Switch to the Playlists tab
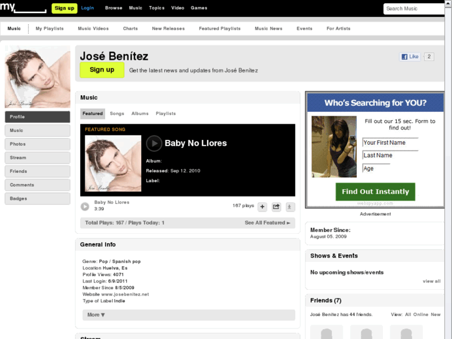The width and height of the screenshot is (452, 339). (166, 114)
